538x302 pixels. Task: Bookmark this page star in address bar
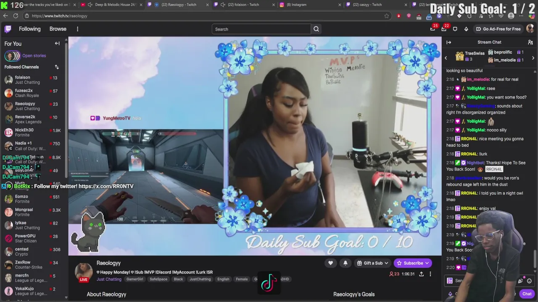(x=387, y=16)
